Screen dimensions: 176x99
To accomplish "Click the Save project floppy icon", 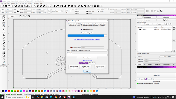I will coord(9,6).
